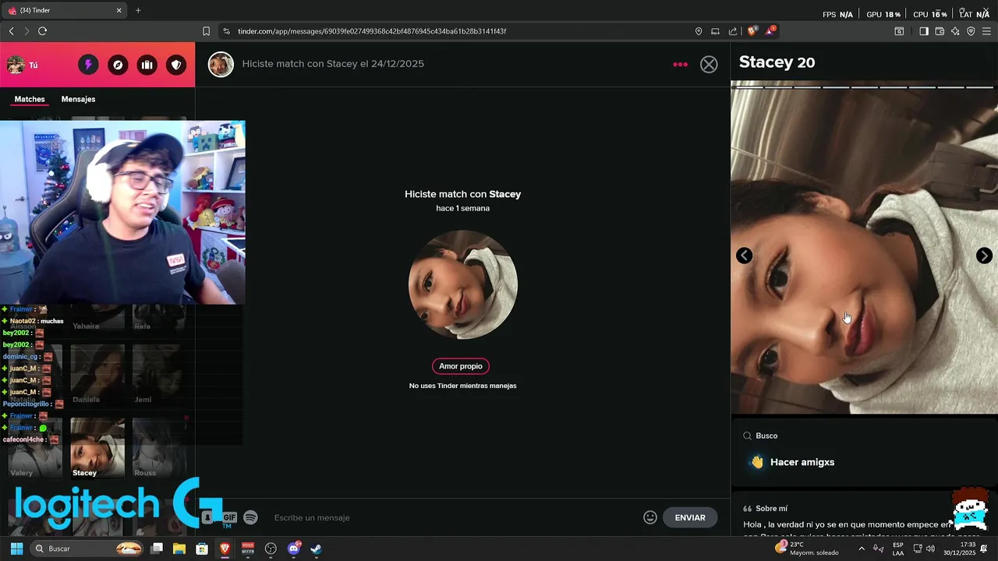998x561 pixels.
Task: Open Task View from the taskbar
Action: (157, 549)
